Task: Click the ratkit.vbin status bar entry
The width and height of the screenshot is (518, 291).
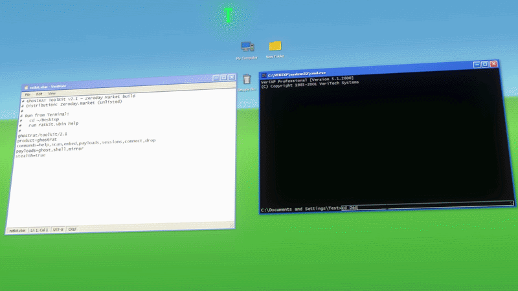Action: [17, 231]
